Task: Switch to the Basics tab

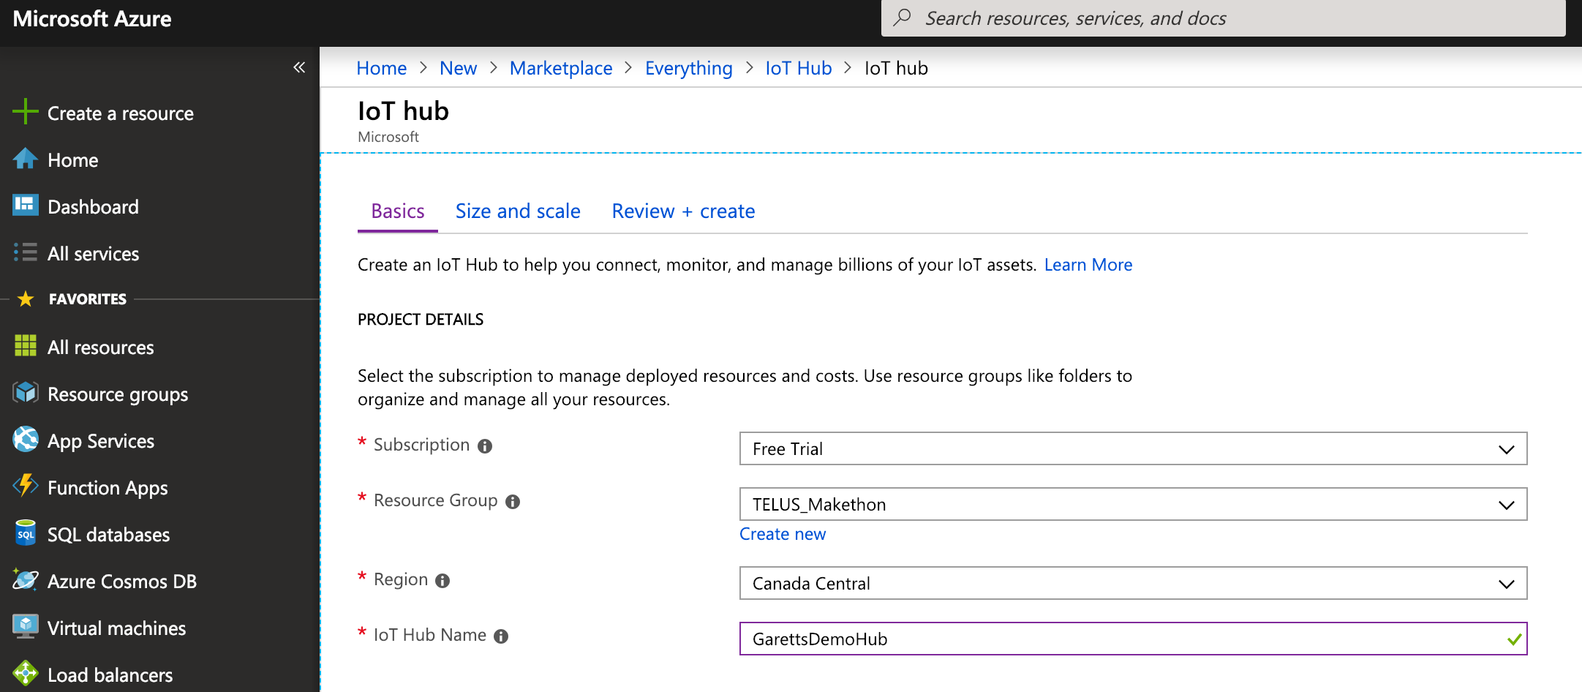Action: point(398,211)
